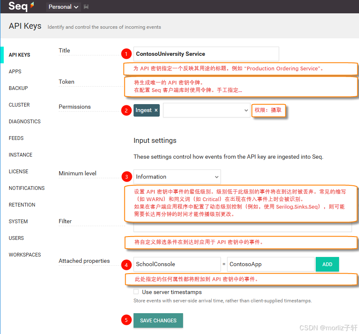Click the SchoolConsole property name field
Viewport: 359px width, 334px height.
pyautogui.click(x=177, y=264)
